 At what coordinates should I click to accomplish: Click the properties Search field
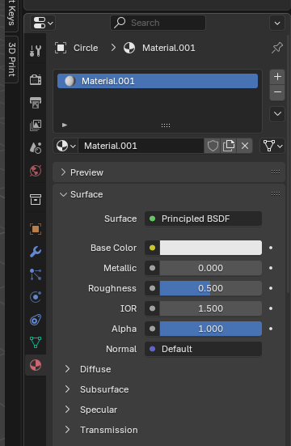pos(158,23)
